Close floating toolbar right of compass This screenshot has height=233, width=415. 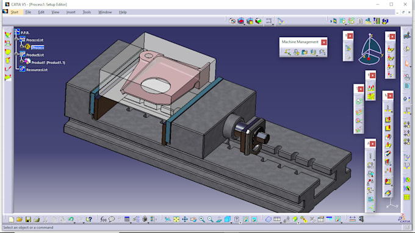coord(392,37)
